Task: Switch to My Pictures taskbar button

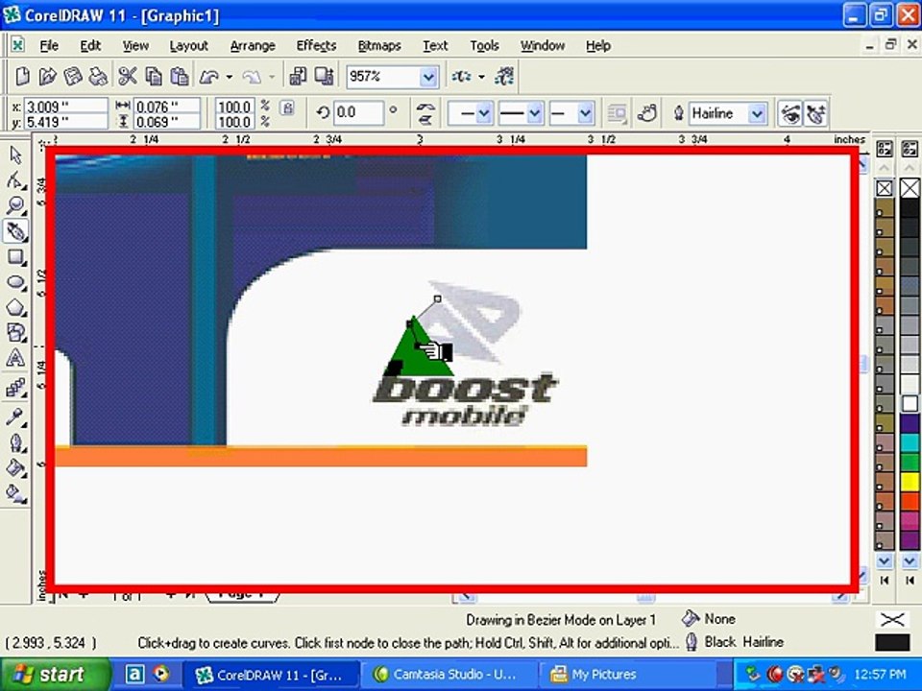Action: 626,674
